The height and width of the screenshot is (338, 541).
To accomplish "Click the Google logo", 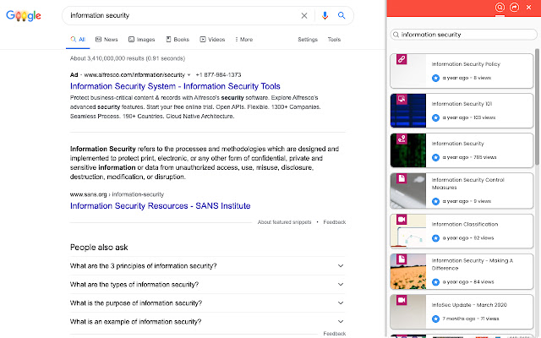I will (24, 16).
